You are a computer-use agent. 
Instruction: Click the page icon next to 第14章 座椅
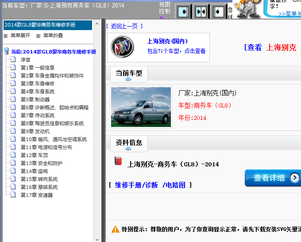(13, 171)
